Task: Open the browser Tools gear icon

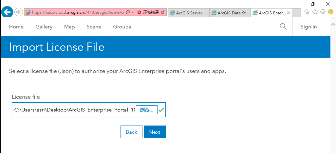Action: [323, 12]
